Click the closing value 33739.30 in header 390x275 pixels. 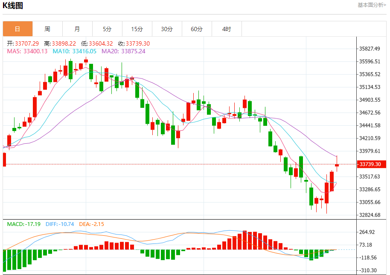coord(138,44)
